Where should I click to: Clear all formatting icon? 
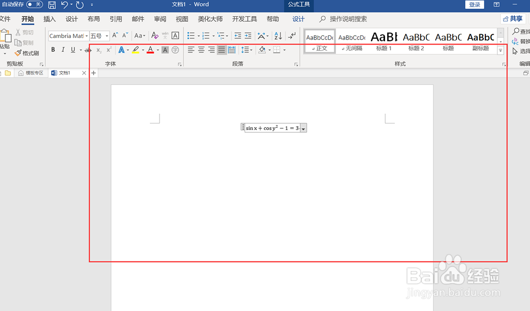tap(155, 35)
